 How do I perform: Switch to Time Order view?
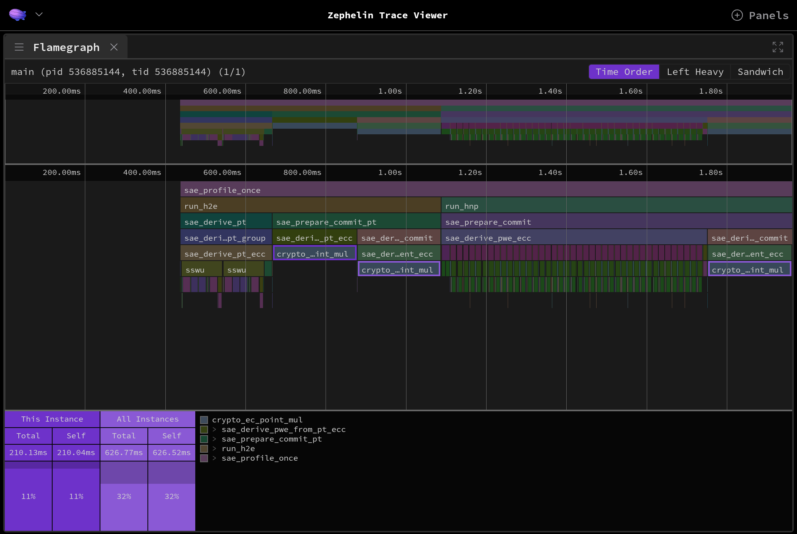624,72
